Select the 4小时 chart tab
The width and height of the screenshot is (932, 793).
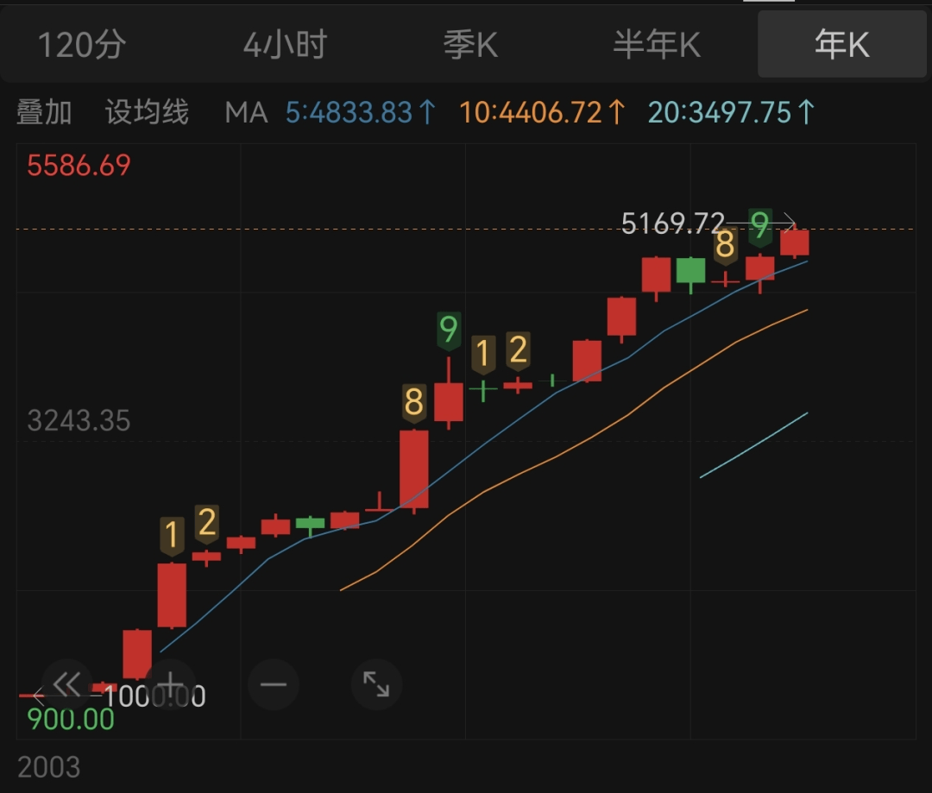285,45
